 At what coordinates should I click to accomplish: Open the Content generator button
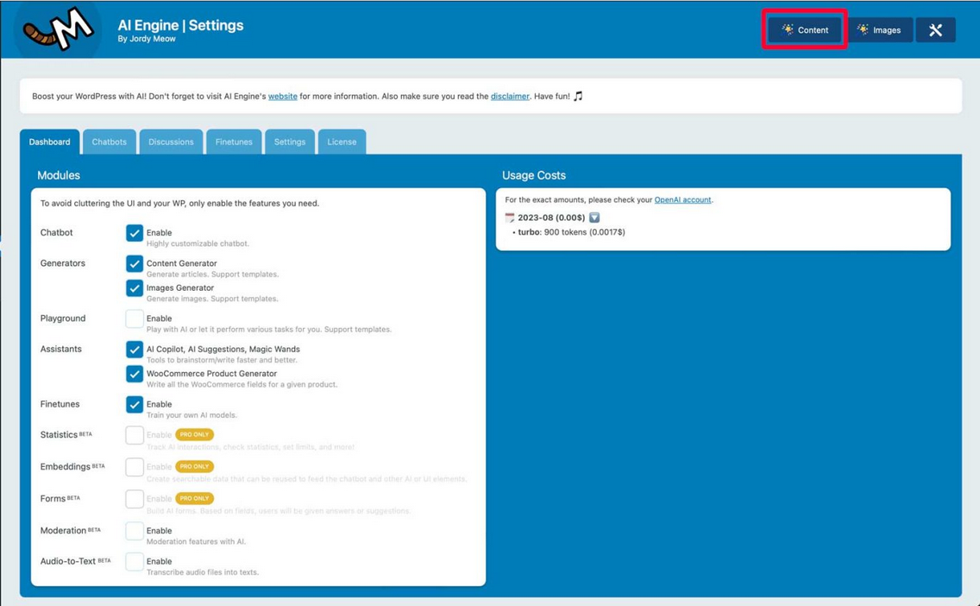[x=804, y=30]
